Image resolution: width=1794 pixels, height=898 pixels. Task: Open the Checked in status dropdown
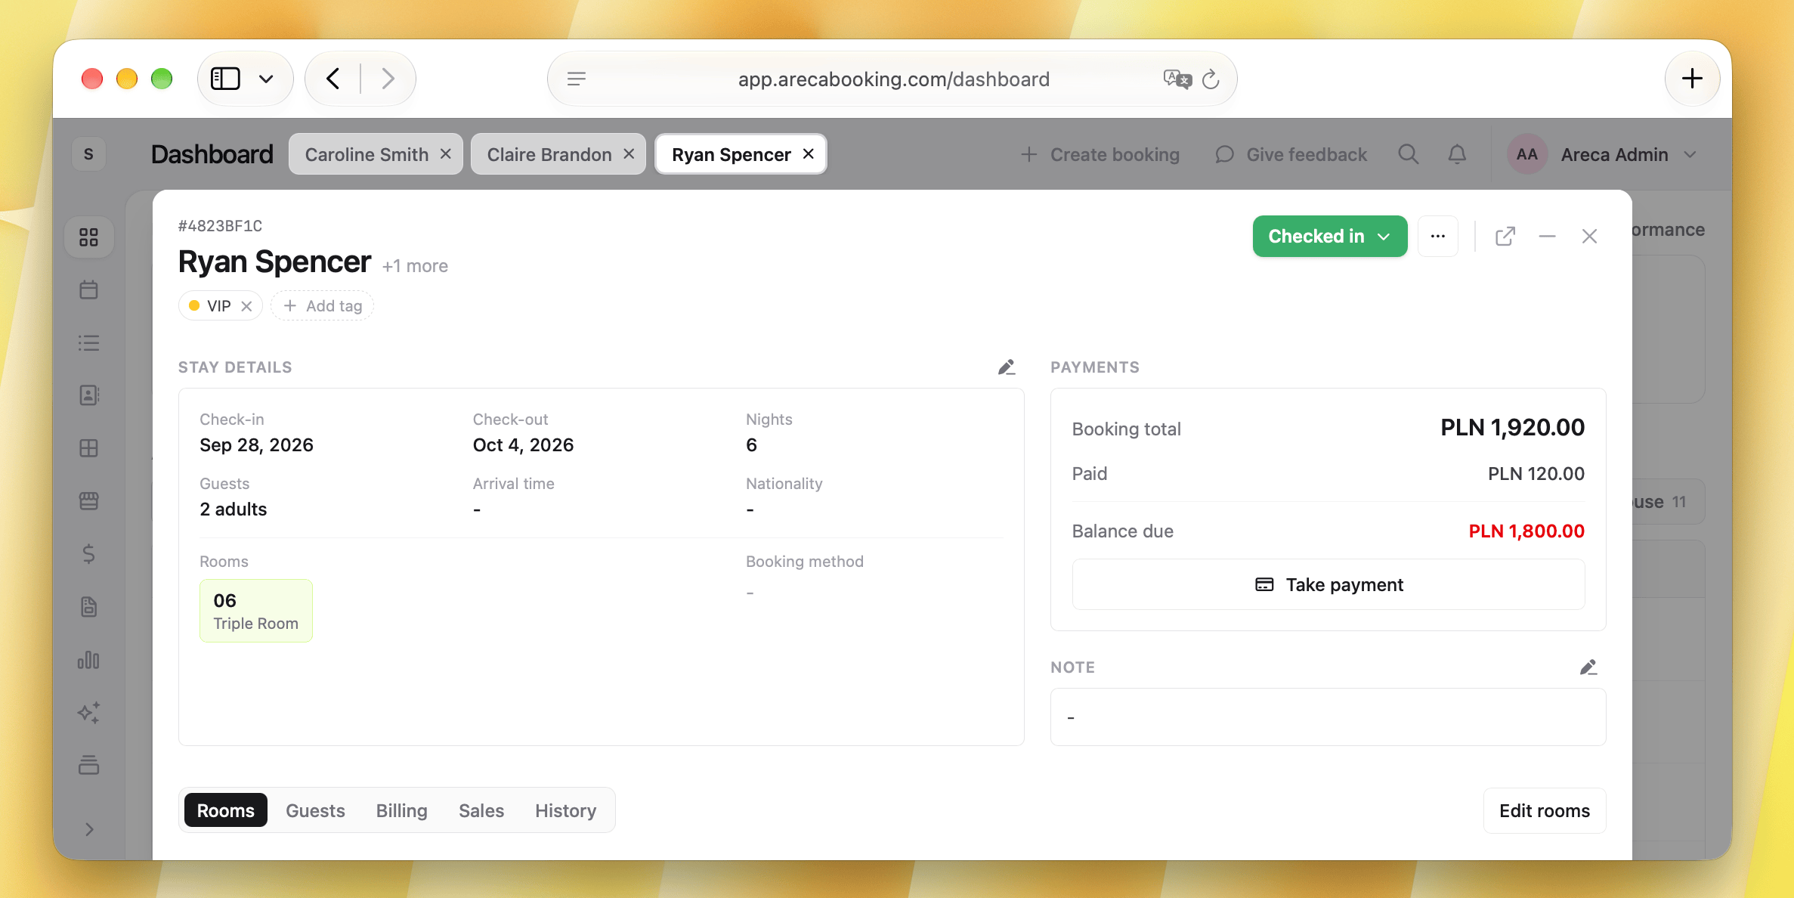click(1330, 237)
